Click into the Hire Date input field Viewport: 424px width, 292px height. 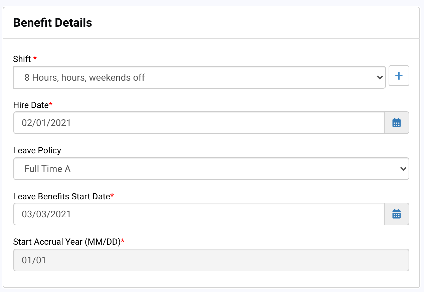tap(199, 123)
